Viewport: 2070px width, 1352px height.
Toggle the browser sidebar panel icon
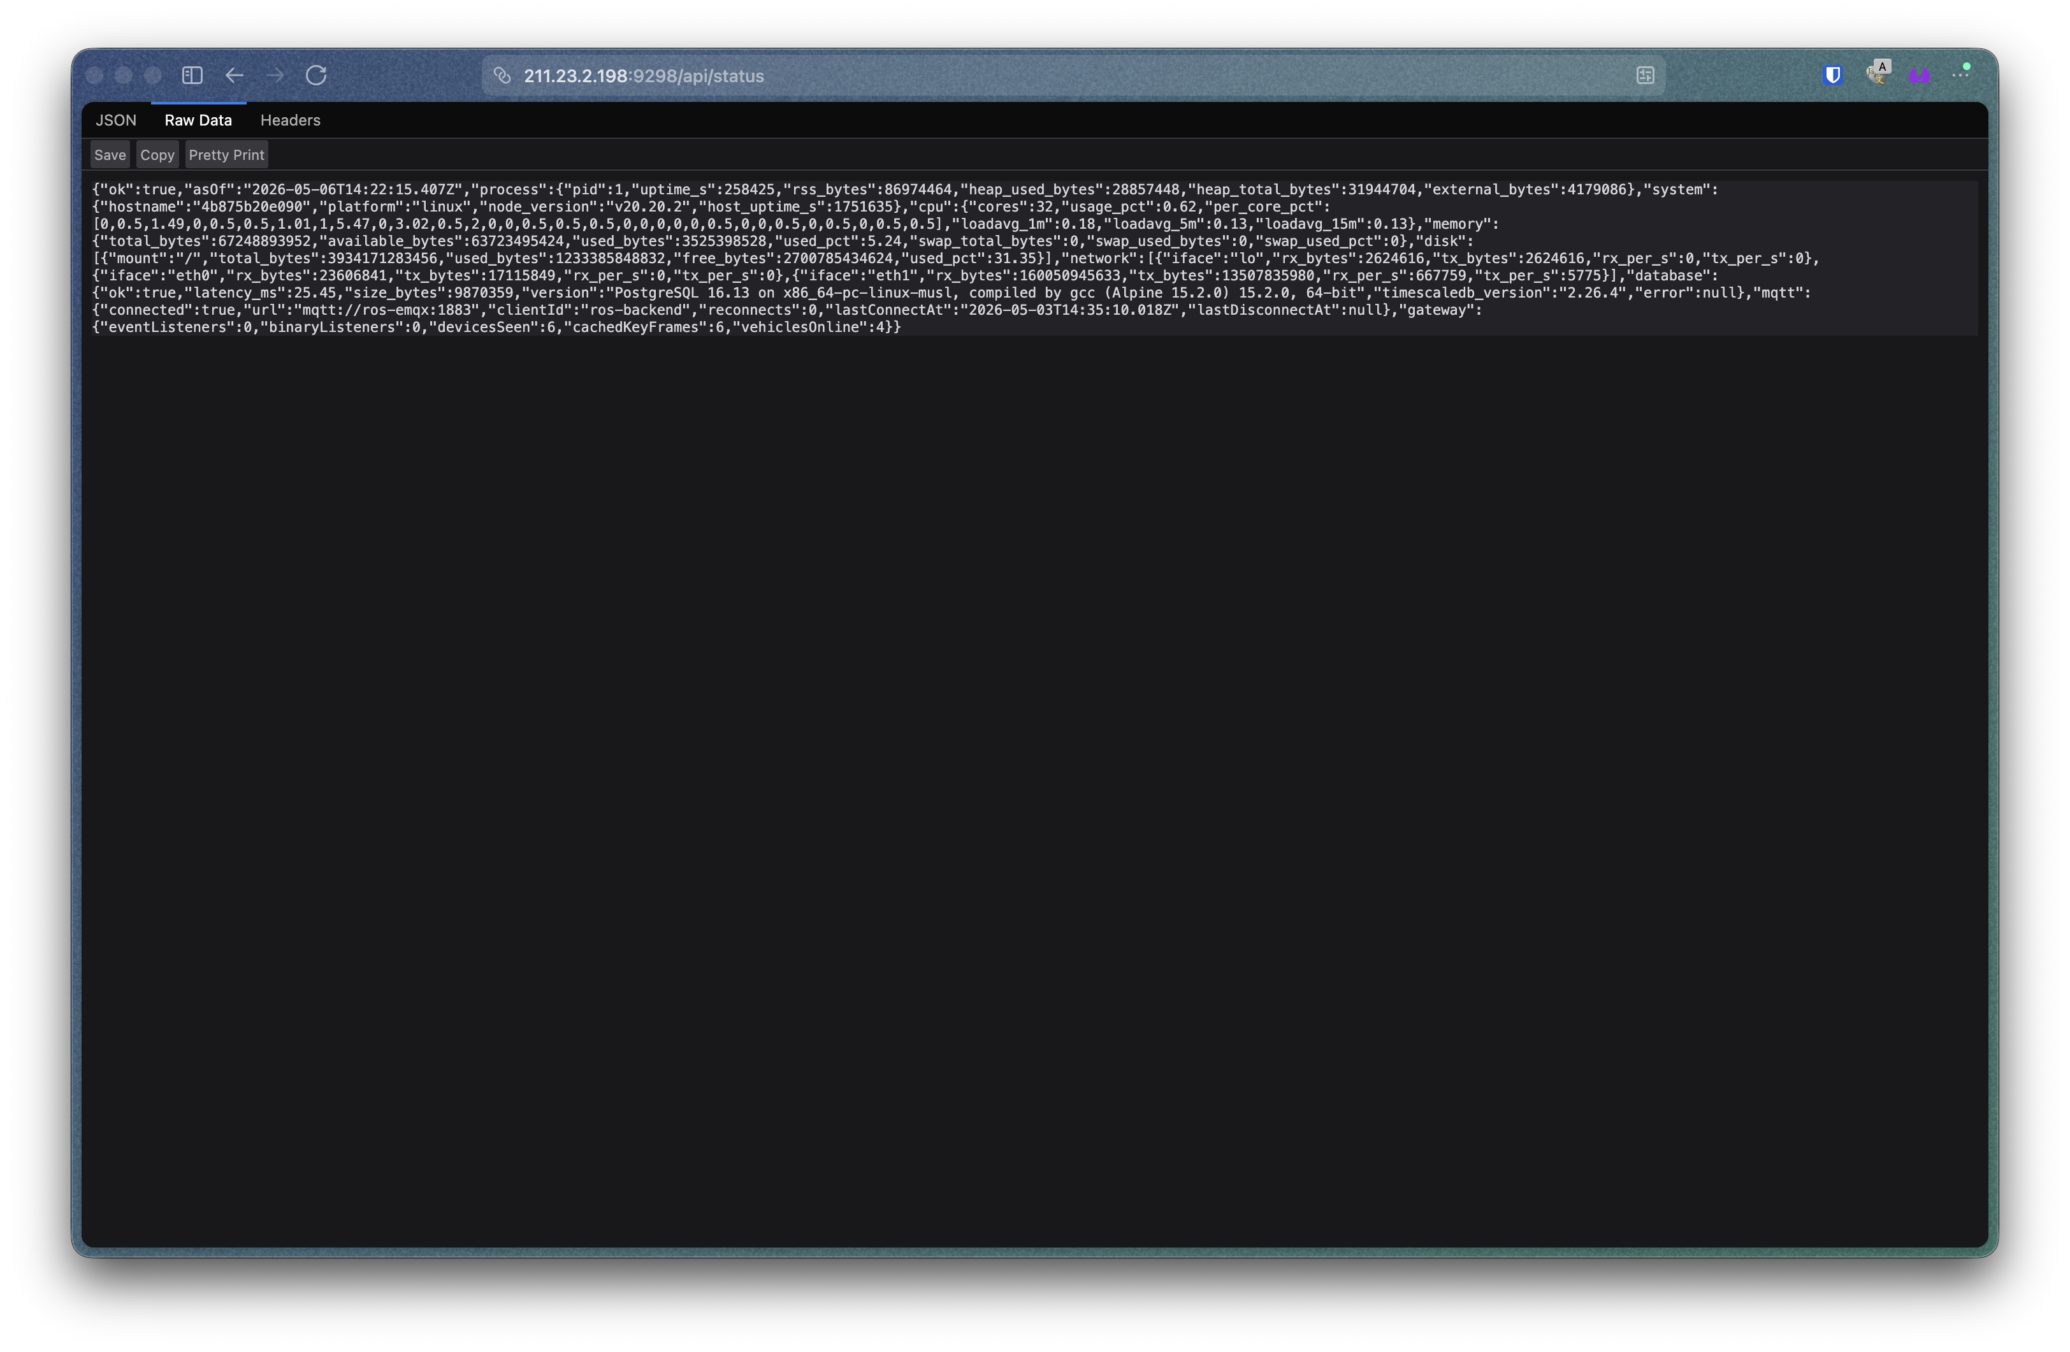[x=192, y=76]
